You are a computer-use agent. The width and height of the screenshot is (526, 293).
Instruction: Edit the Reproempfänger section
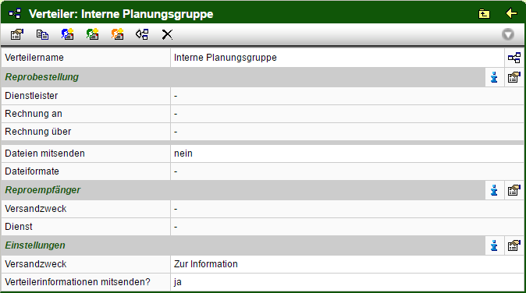(514, 191)
